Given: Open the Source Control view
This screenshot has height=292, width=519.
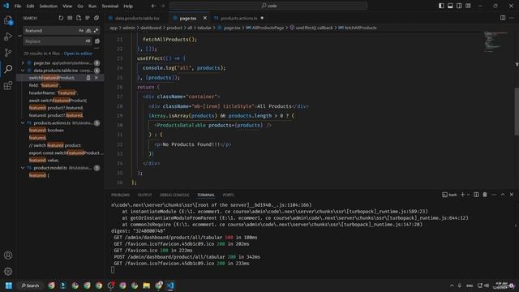Looking at the screenshot, I should point(8,53).
